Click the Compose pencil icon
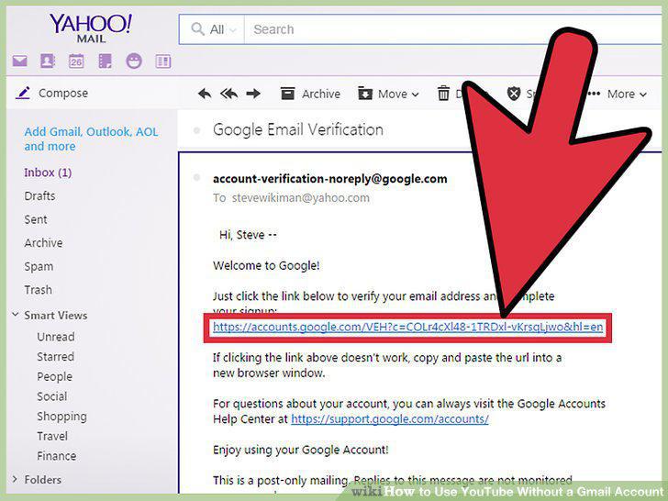 point(23,93)
